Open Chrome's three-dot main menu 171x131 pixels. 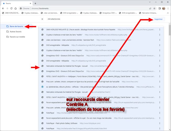click(x=168, y=8)
